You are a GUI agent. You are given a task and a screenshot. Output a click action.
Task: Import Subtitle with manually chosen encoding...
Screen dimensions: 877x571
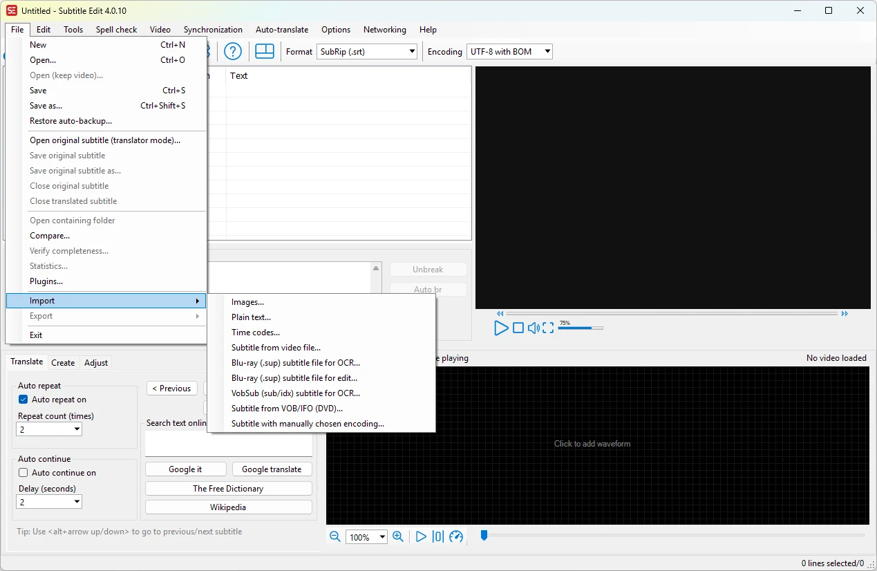(x=321, y=424)
